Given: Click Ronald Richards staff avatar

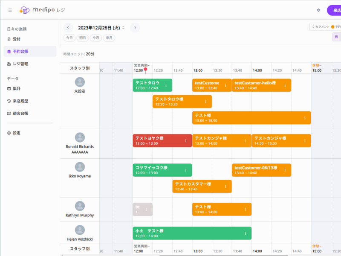Looking at the screenshot, I should point(80,137).
